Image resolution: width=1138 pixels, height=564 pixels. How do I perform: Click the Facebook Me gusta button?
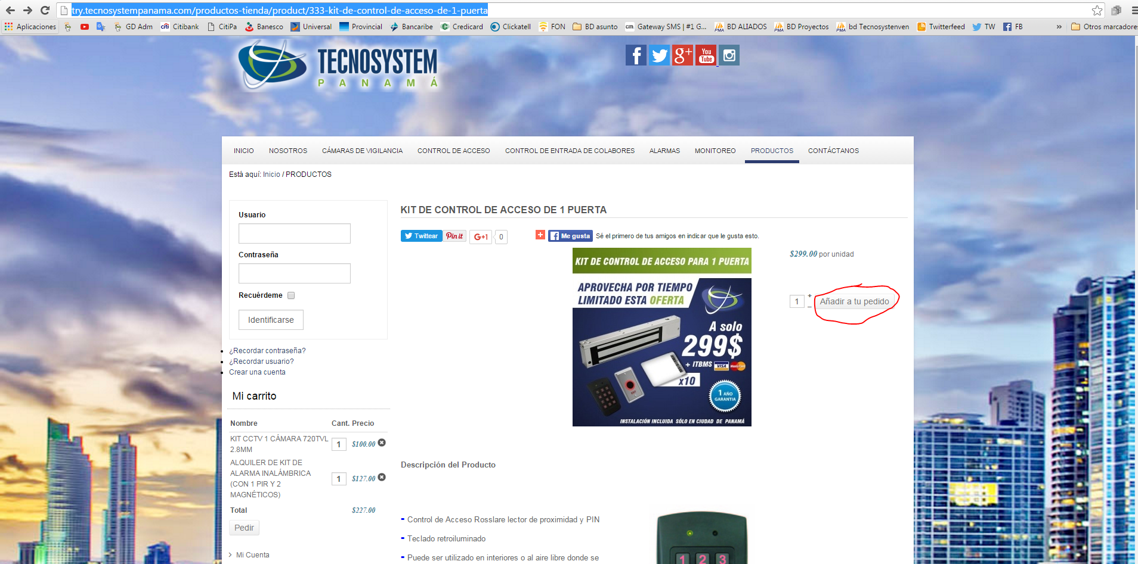click(570, 236)
